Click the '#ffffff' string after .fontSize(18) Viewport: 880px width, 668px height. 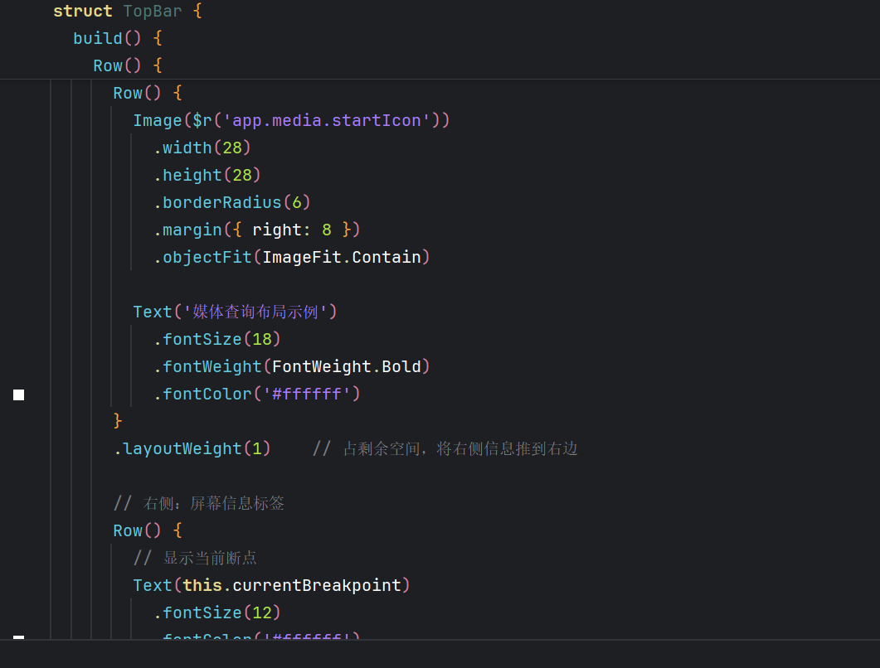306,395
